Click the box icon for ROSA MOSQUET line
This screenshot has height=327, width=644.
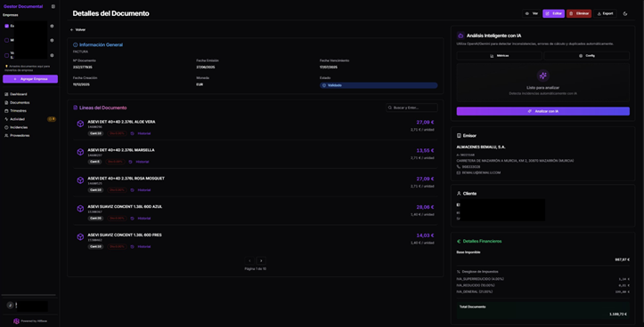pos(80,180)
